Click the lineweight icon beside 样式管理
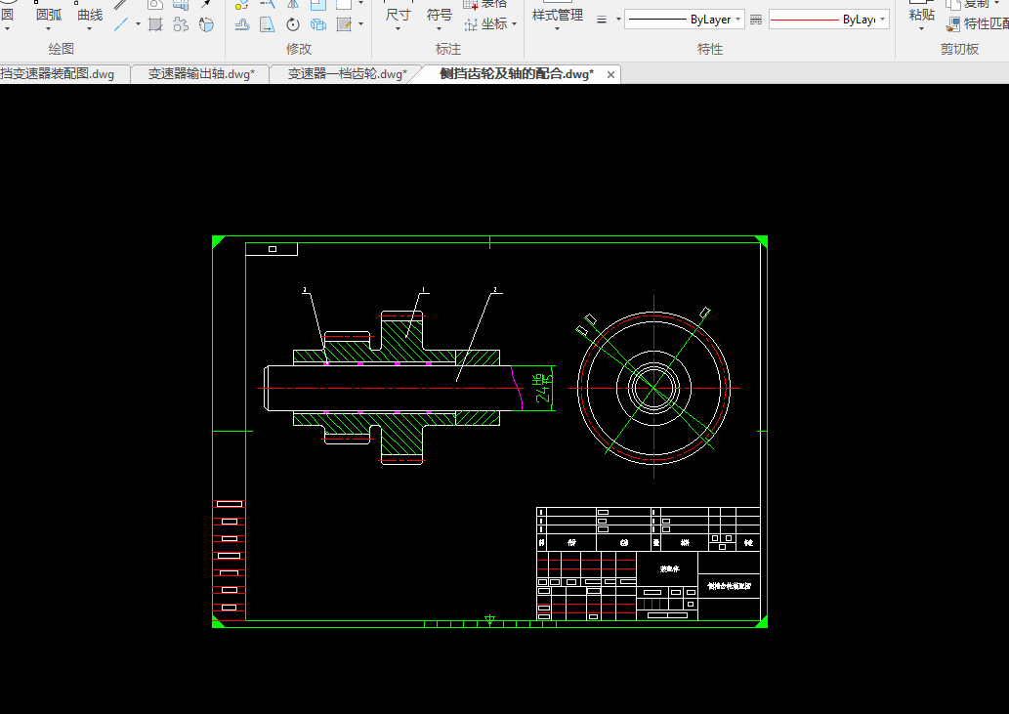The image size is (1009, 714). (x=602, y=20)
